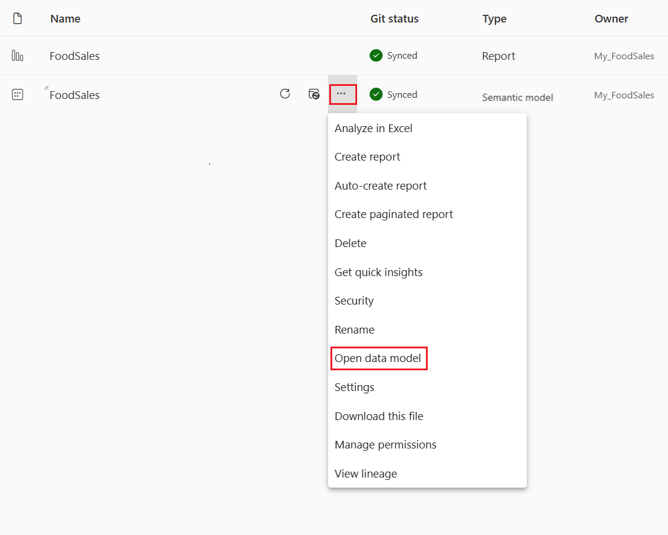Viewport: 668px width, 535px height.
Task: Open the scheduled refresh settings icon
Action: tap(314, 94)
